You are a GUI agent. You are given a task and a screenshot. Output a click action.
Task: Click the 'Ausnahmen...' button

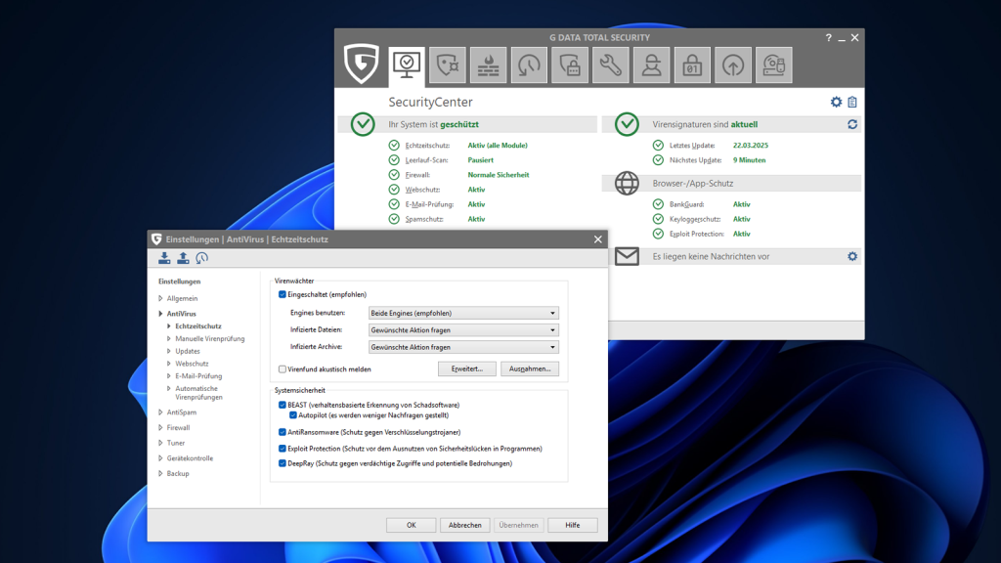[x=530, y=368]
